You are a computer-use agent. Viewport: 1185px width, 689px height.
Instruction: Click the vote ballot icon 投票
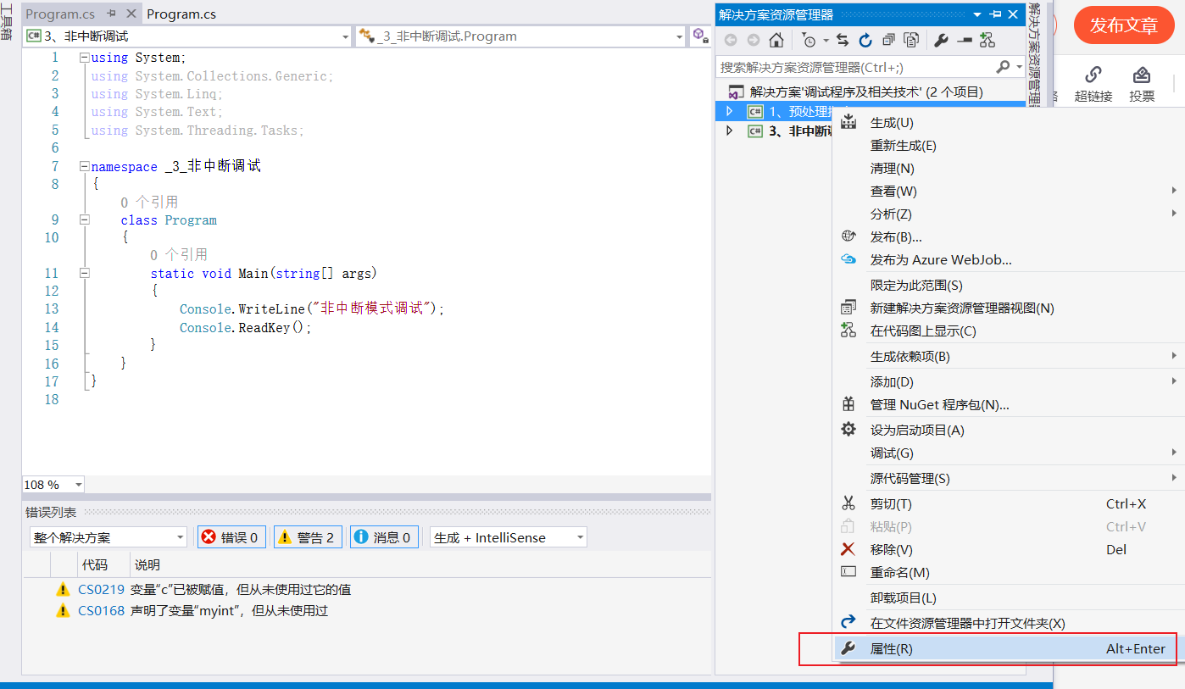pyautogui.click(x=1142, y=75)
